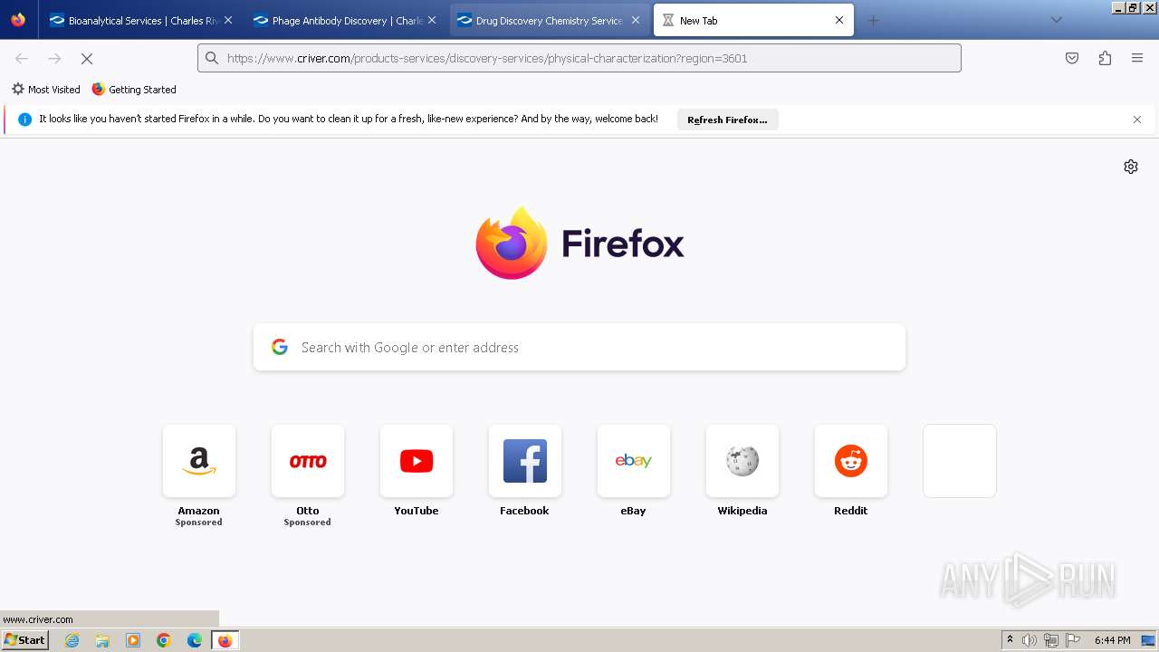
Task: Open the Extensions menu
Action: 1105,58
